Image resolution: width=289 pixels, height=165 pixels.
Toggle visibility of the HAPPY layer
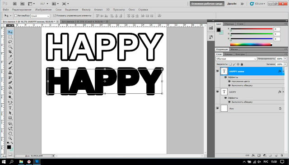[218, 92]
